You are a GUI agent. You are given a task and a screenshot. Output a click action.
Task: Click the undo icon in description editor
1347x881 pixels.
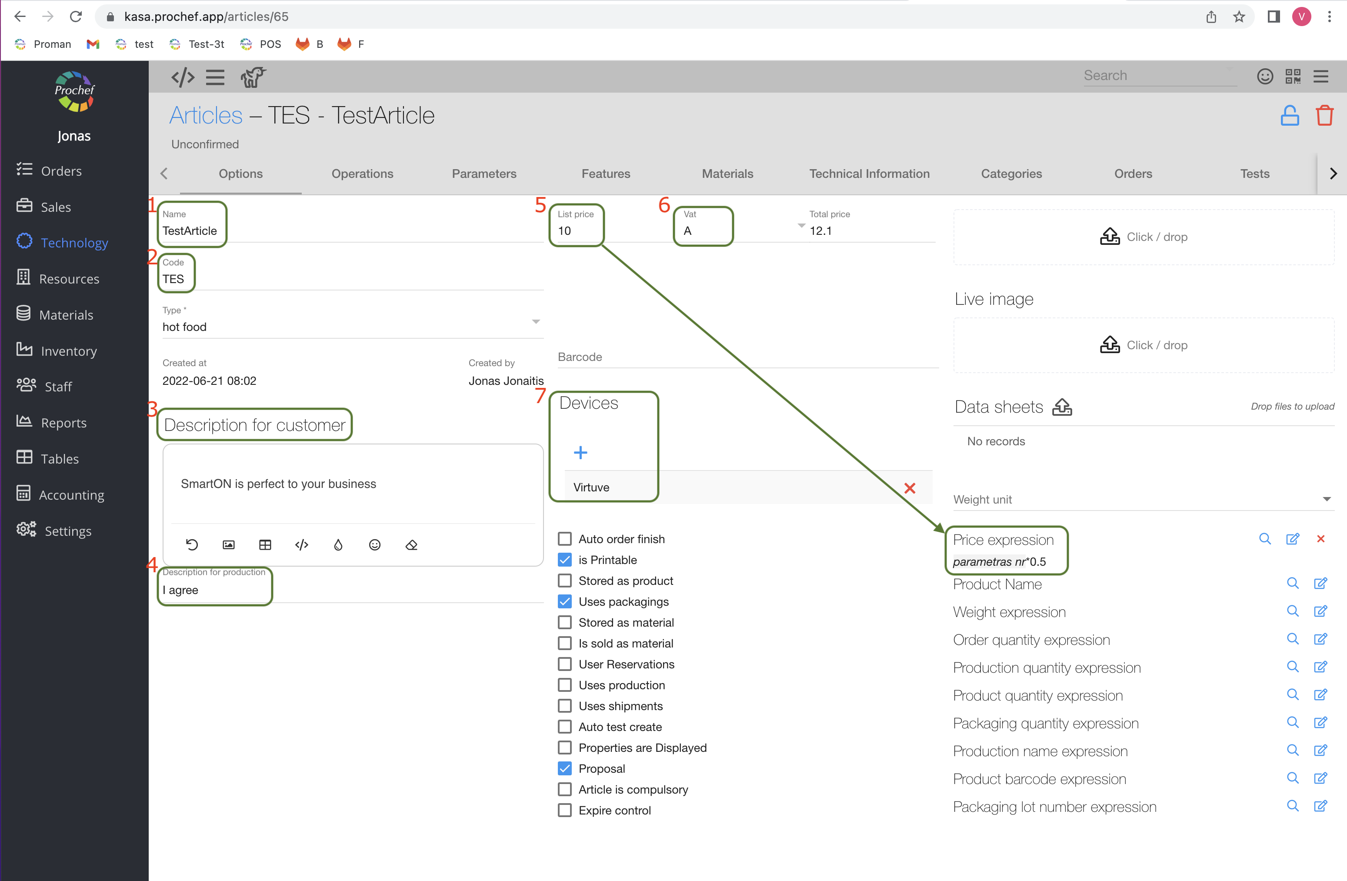(192, 545)
